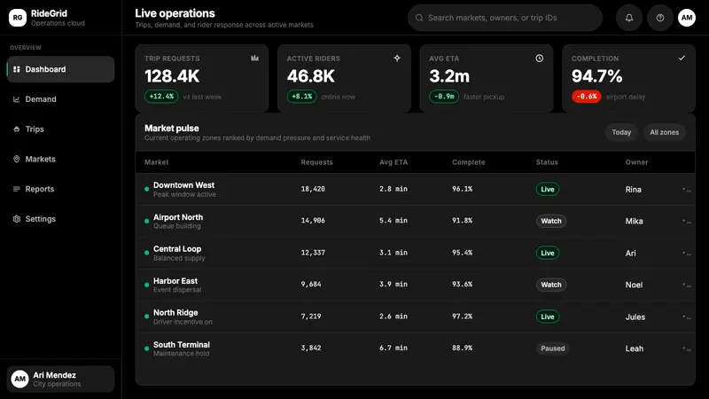The width and height of the screenshot is (709, 399).
Task: Open the Markets page
Action: [x=60, y=159]
